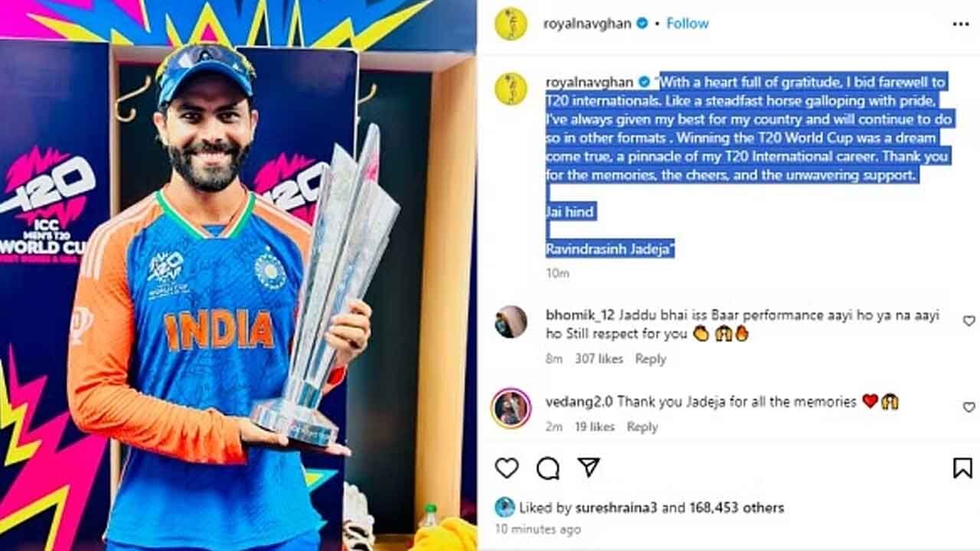Open royalnavghan username link in header
Image resolution: width=980 pixels, height=551 pixels.
pyautogui.click(x=587, y=24)
